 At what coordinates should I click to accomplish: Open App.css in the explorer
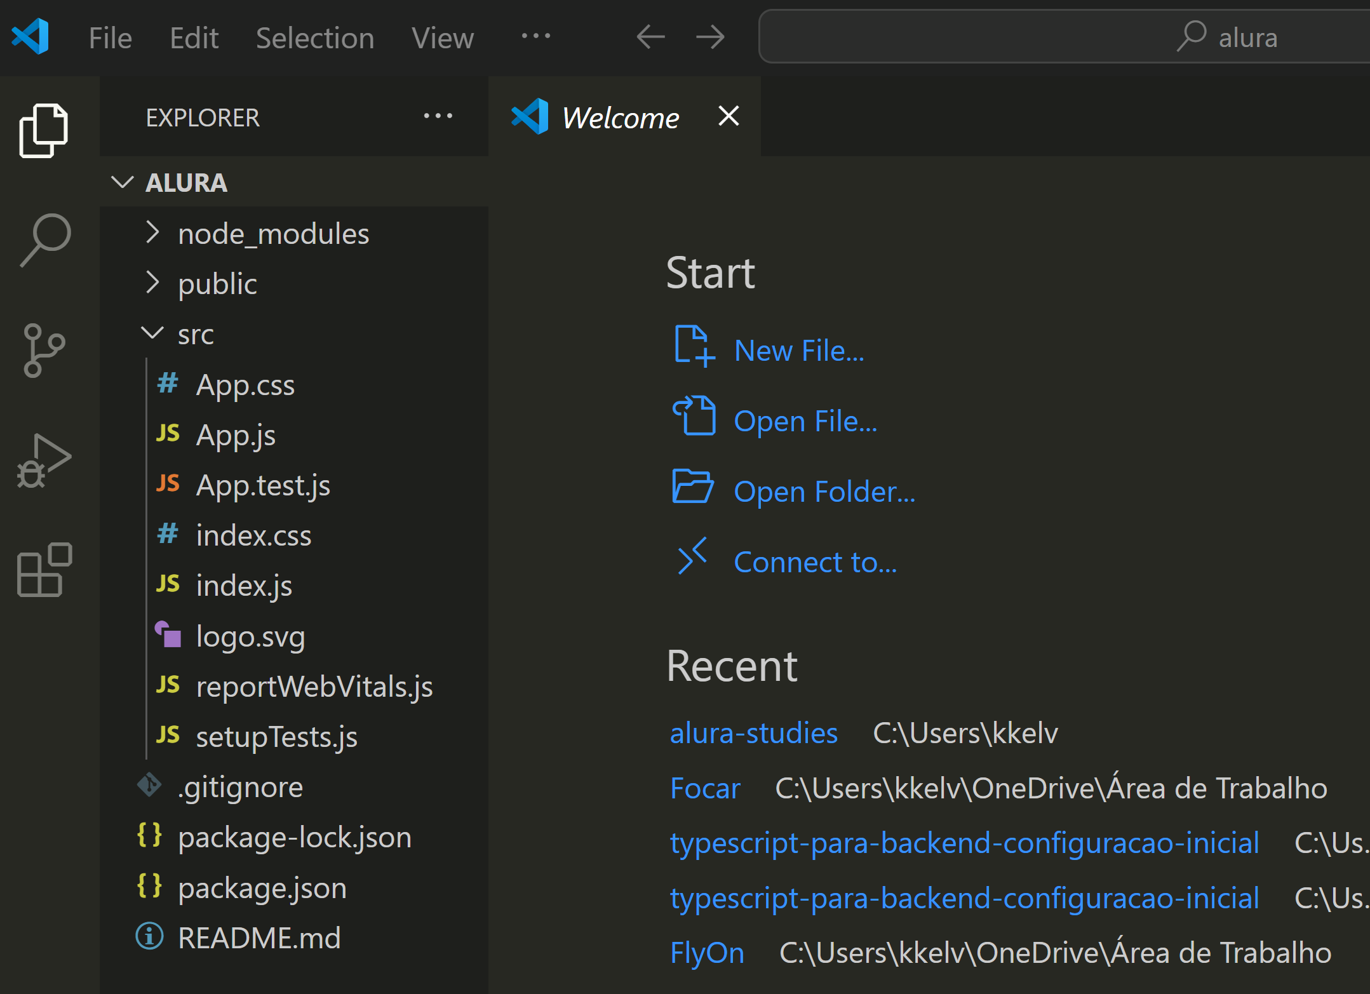coord(245,384)
